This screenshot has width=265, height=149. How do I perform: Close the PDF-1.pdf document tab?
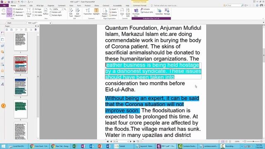51,23
